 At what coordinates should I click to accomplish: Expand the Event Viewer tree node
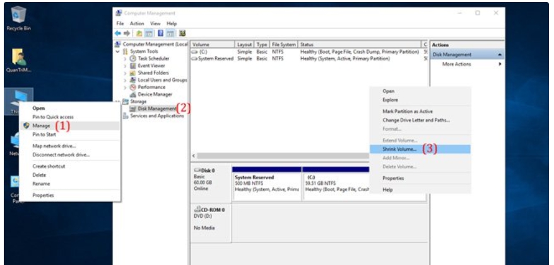[125, 66]
